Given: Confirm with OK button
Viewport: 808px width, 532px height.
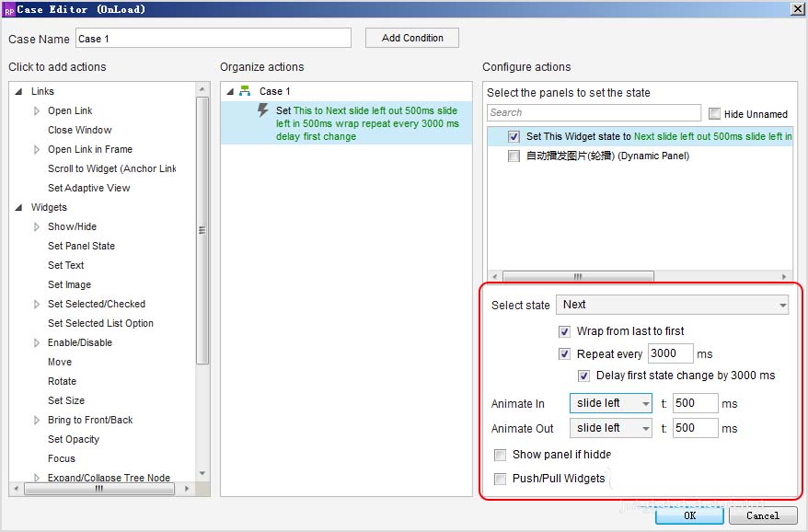Looking at the screenshot, I should (x=689, y=515).
